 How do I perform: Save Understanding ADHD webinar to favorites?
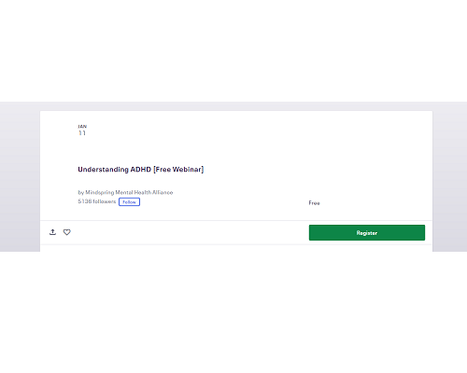point(67,232)
